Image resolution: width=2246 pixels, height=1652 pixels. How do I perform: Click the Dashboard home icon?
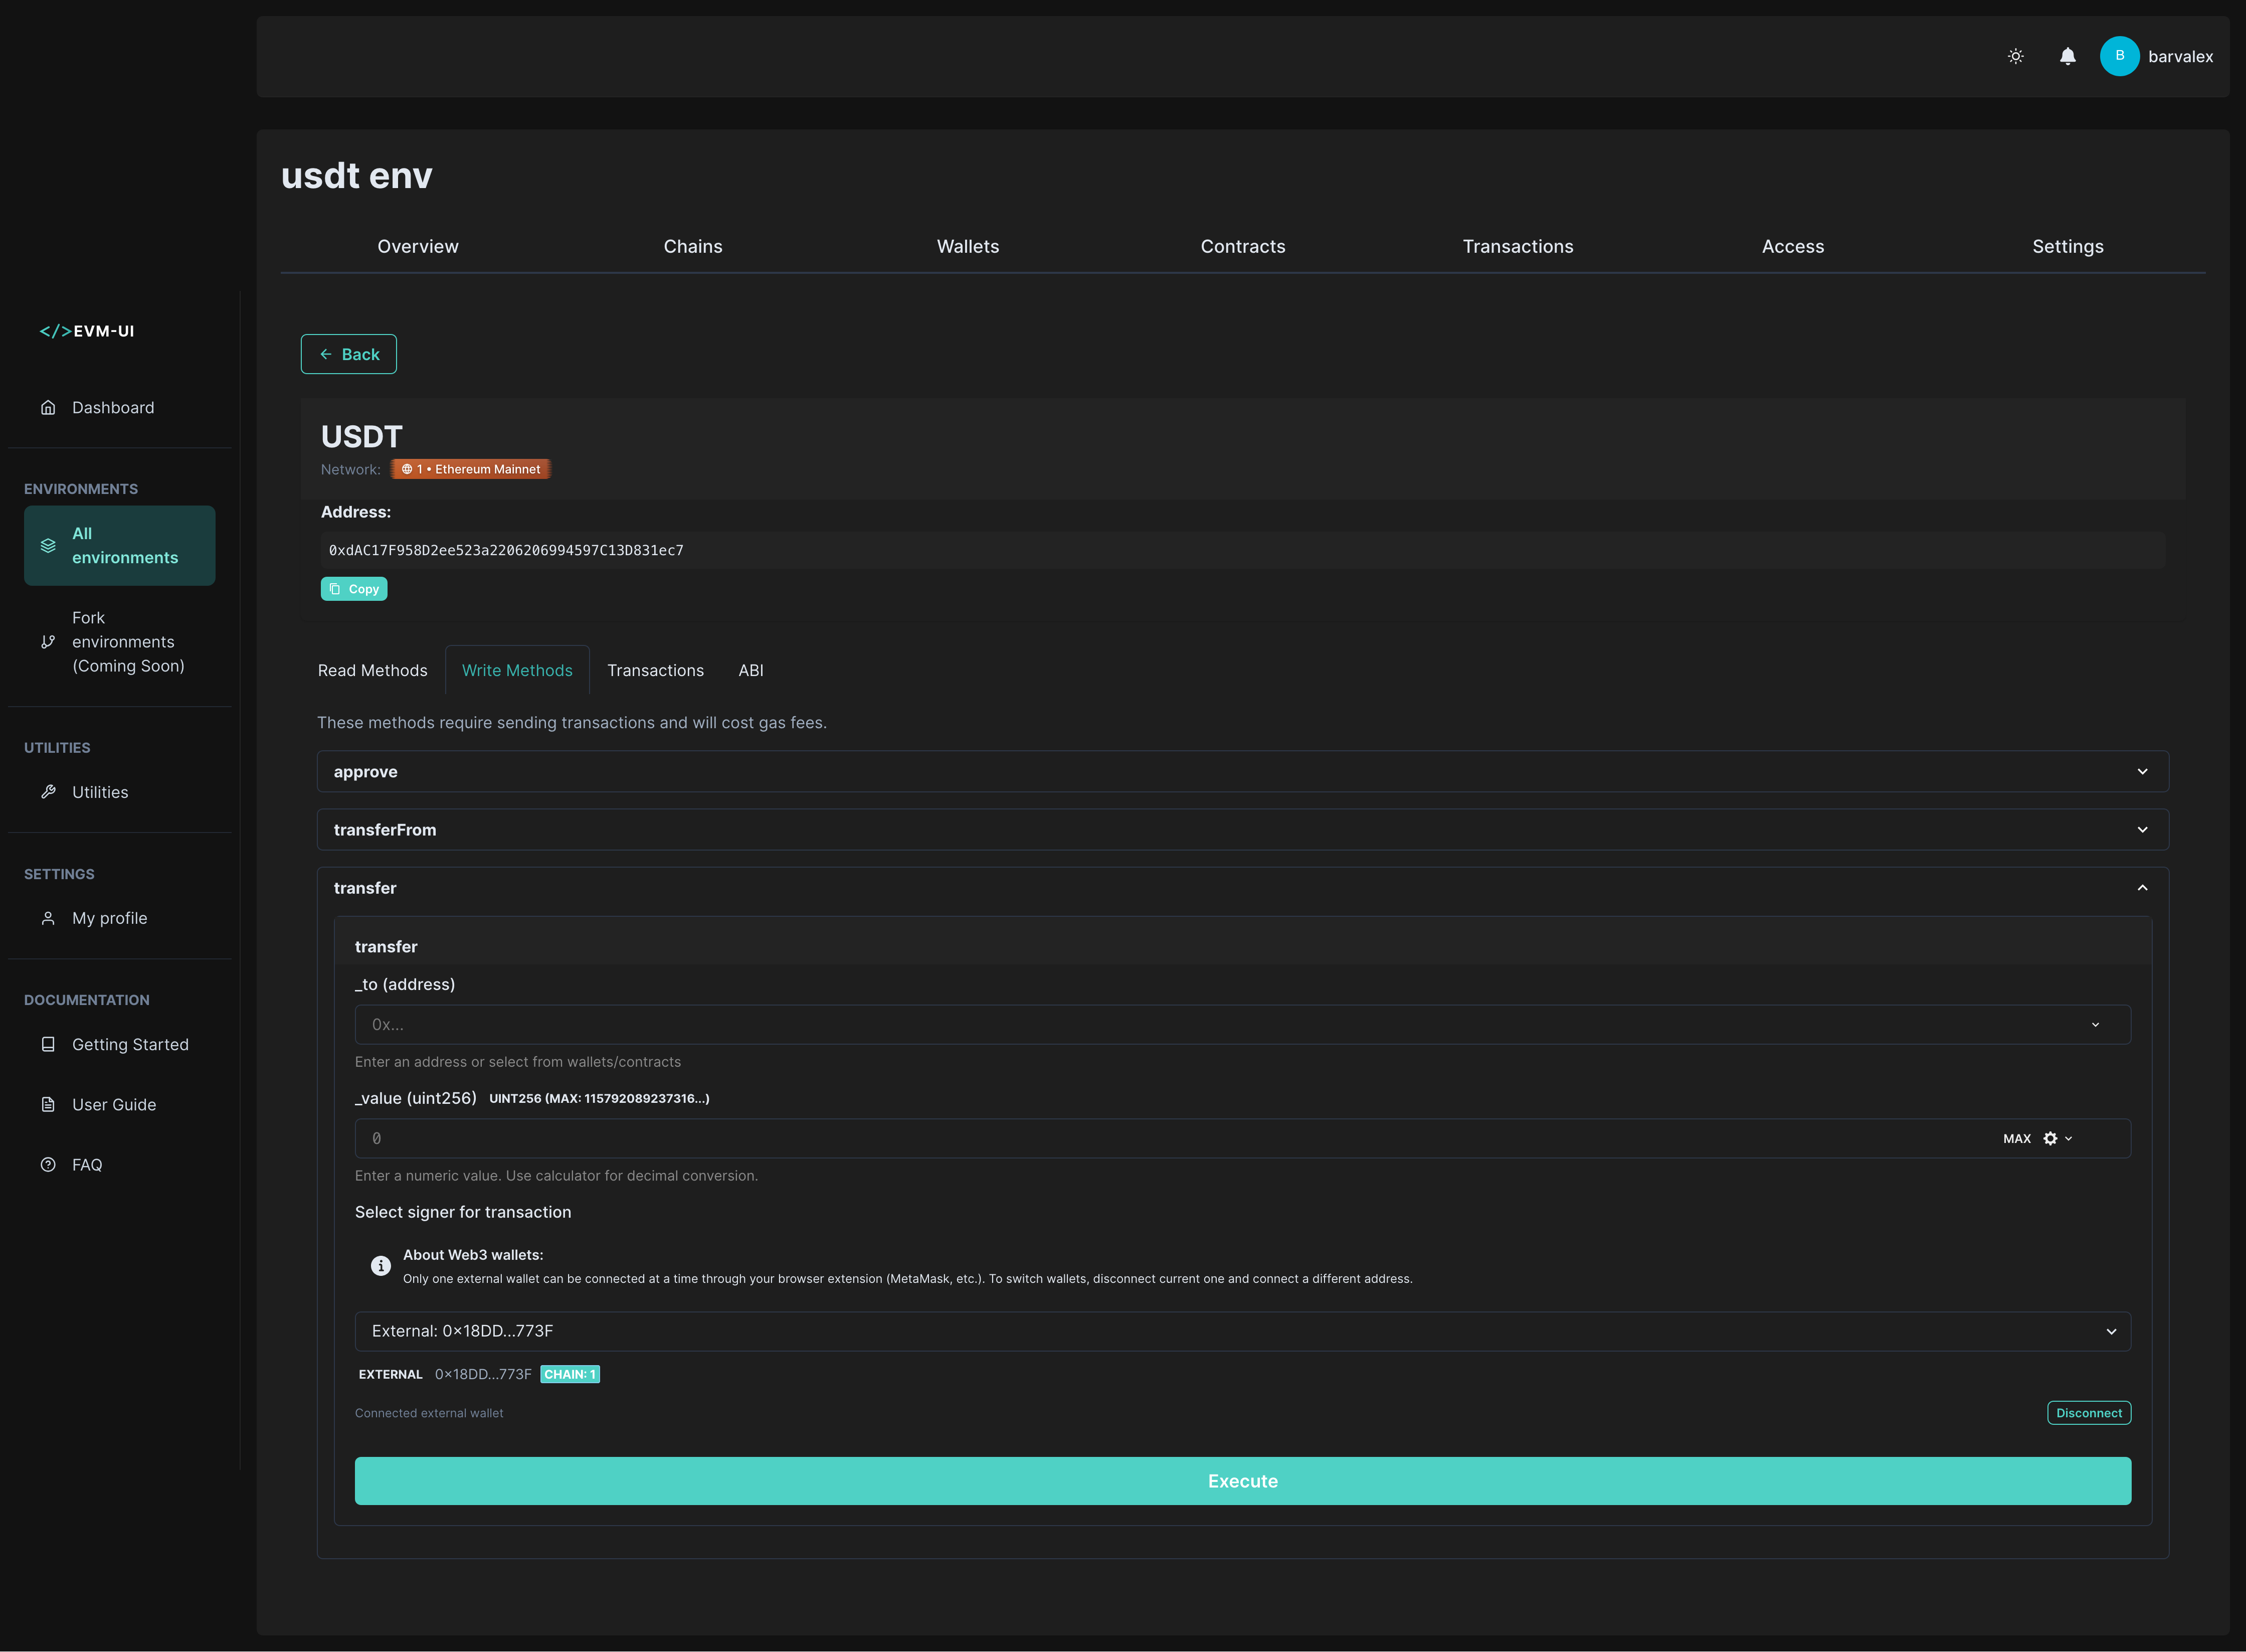click(48, 407)
